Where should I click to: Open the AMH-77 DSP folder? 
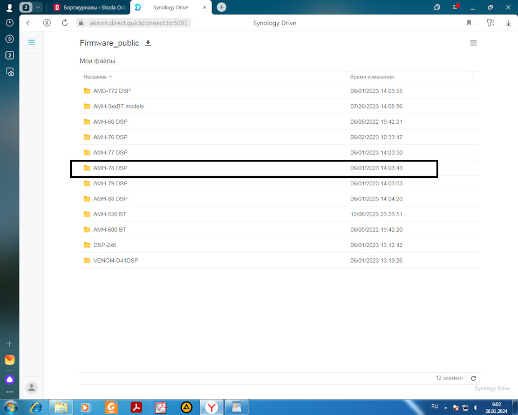[110, 152]
